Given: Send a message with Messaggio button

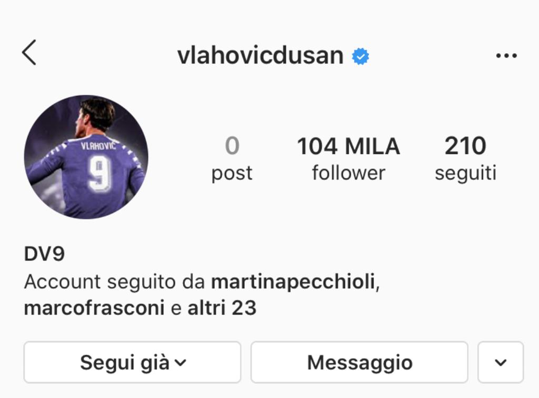Looking at the screenshot, I should pyautogui.click(x=360, y=362).
